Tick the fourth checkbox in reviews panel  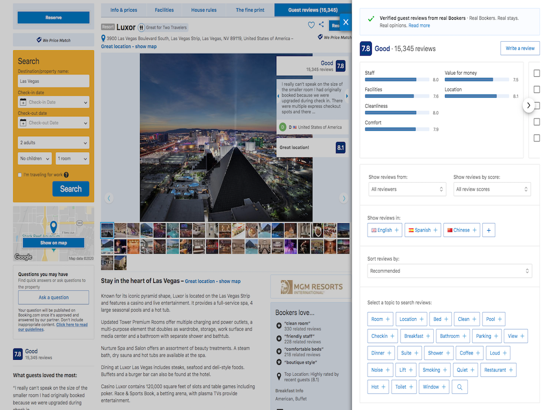coord(536,122)
